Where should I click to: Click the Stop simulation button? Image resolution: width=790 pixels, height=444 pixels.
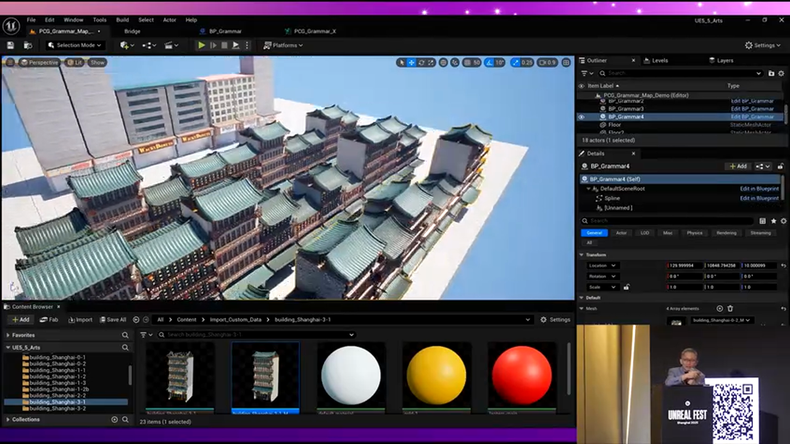[x=224, y=45]
